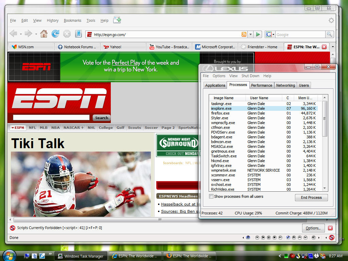
Task: Toggle mute speaker icon in status bar
Action: 314,238
